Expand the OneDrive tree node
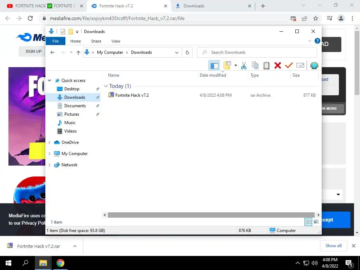The height and width of the screenshot is (270, 360). 49,142
